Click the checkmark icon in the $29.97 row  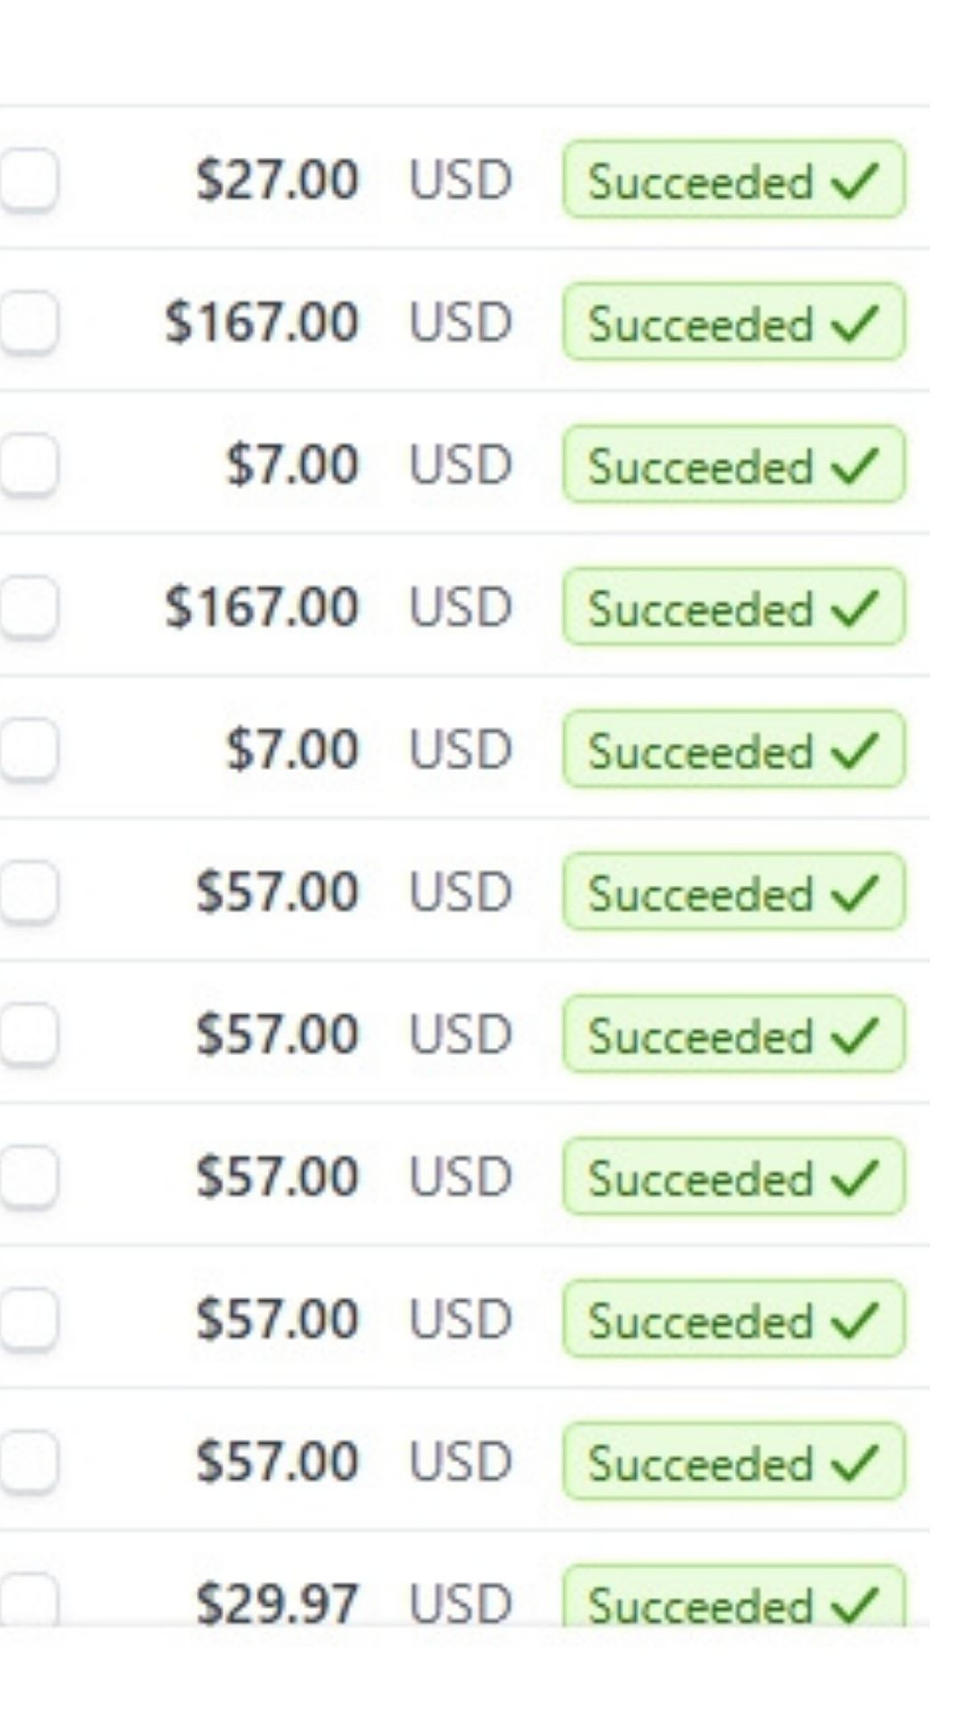pos(854,1606)
